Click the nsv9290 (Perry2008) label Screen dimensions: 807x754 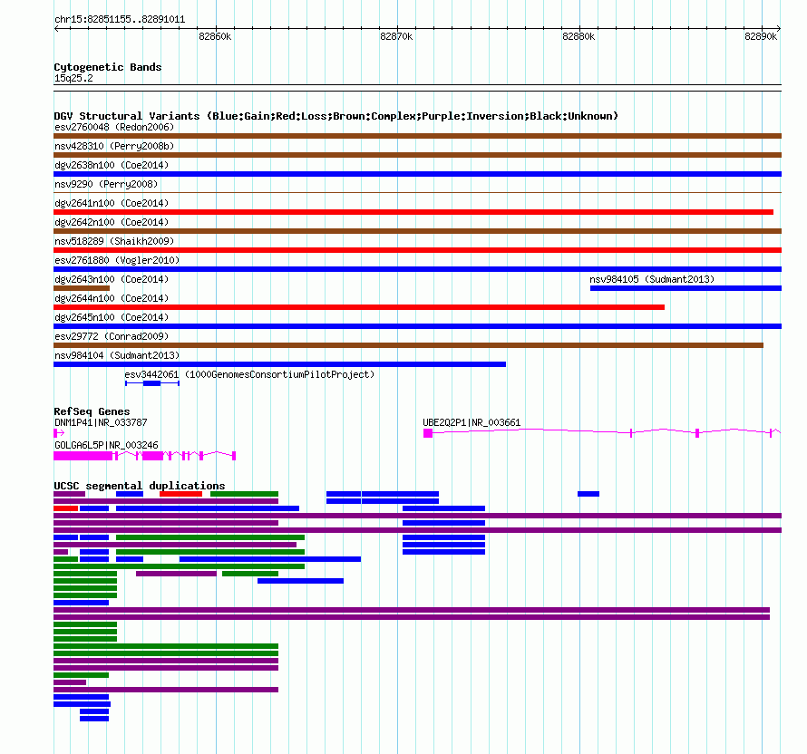(x=106, y=184)
